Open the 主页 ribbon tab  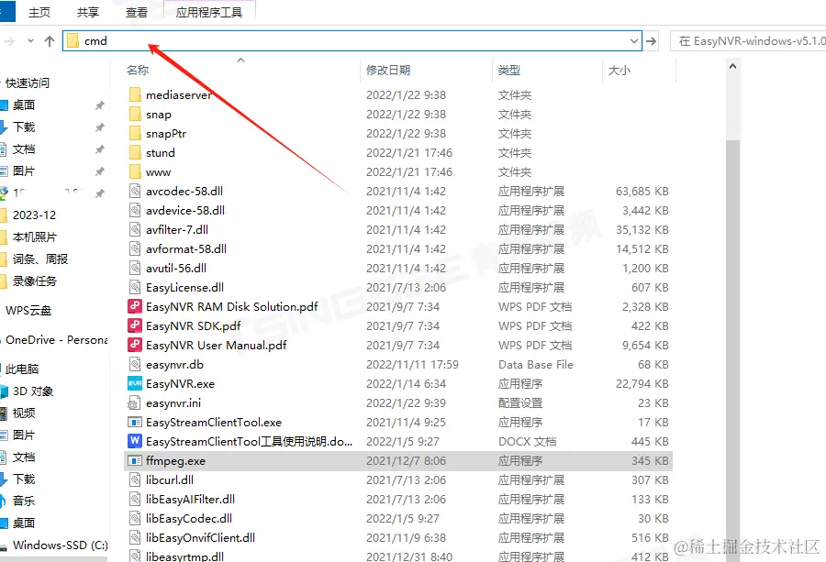39,12
